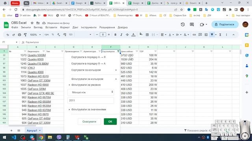Image resolution: width=252 pixels, height=141 pixels.
Task: Click the filter value field containing 2011
Action: (x=91, y=101)
